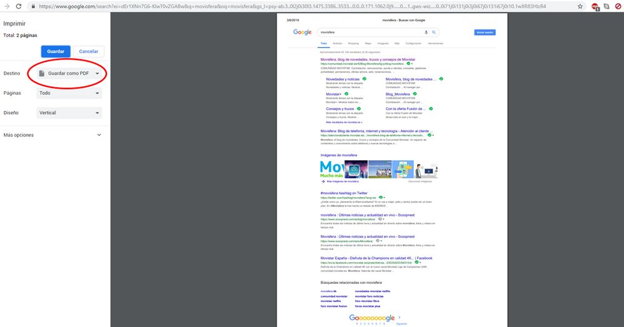The height and width of the screenshot is (327, 624).
Task: Open the 'Con la oferta Fusión de' sitelink
Action: [406, 109]
